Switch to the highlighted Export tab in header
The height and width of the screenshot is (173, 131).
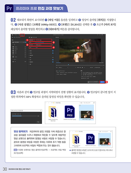(22, 35)
